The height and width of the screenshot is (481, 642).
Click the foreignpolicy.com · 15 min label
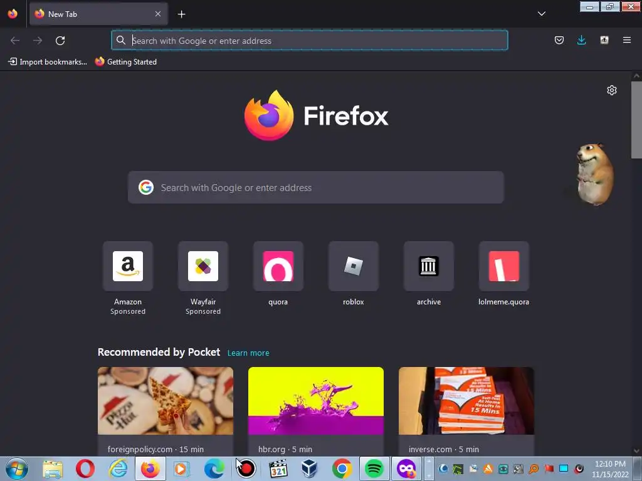(x=155, y=449)
